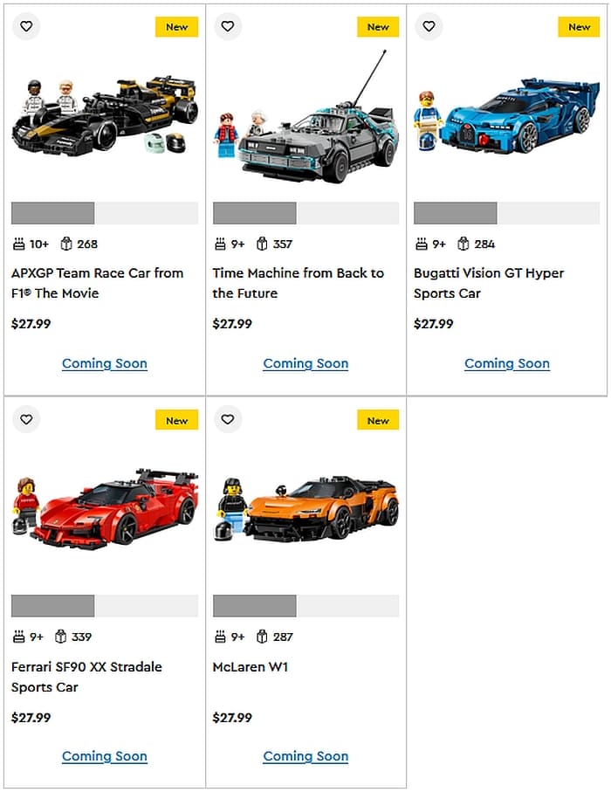611x792 pixels.
Task: Add APXGP Team Race Car to wishlist
Action: 26,26
